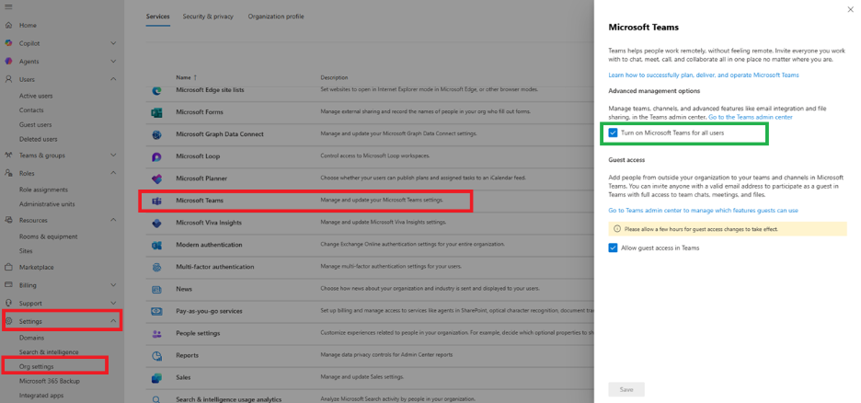861x403 pixels.
Task: Click the Microsoft Forms icon
Action: click(156, 112)
